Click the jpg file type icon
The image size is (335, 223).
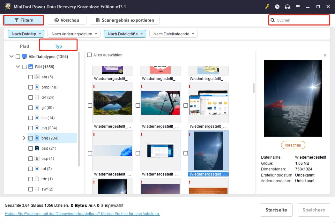point(37,128)
